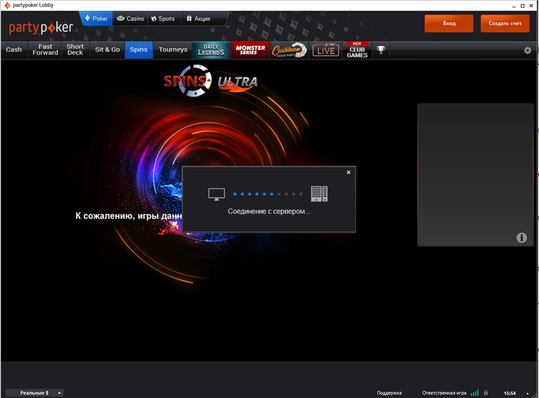Expand the arrow next to the clock
This screenshot has height=398, width=539.
tap(527, 393)
